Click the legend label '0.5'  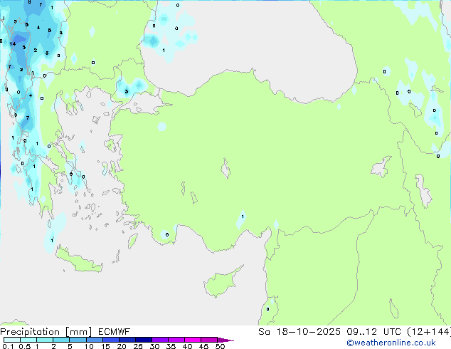coord(25,346)
